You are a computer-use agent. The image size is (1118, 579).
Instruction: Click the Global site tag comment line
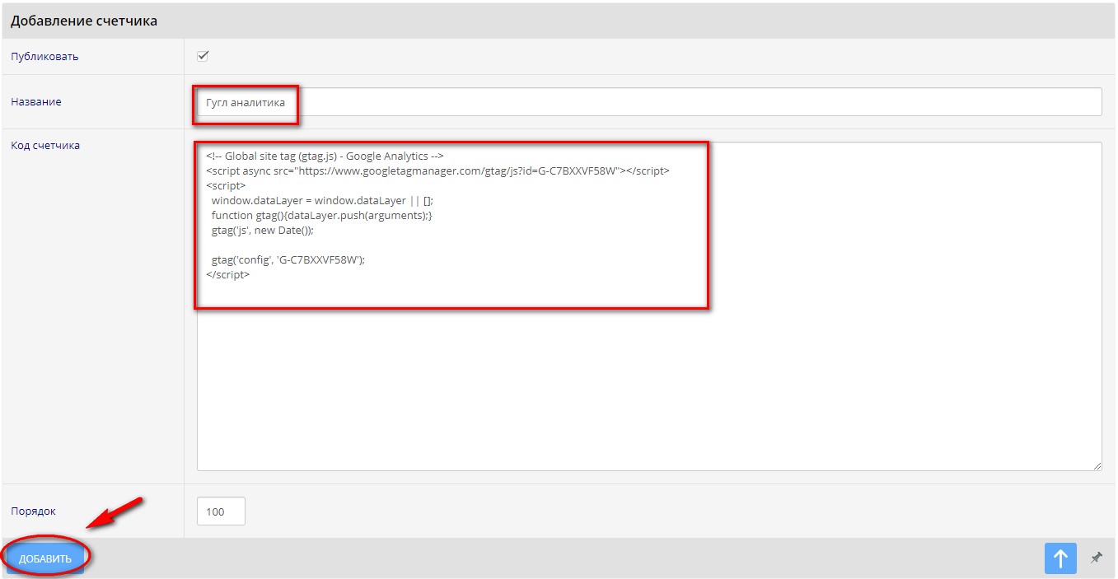pyautogui.click(x=325, y=156)
